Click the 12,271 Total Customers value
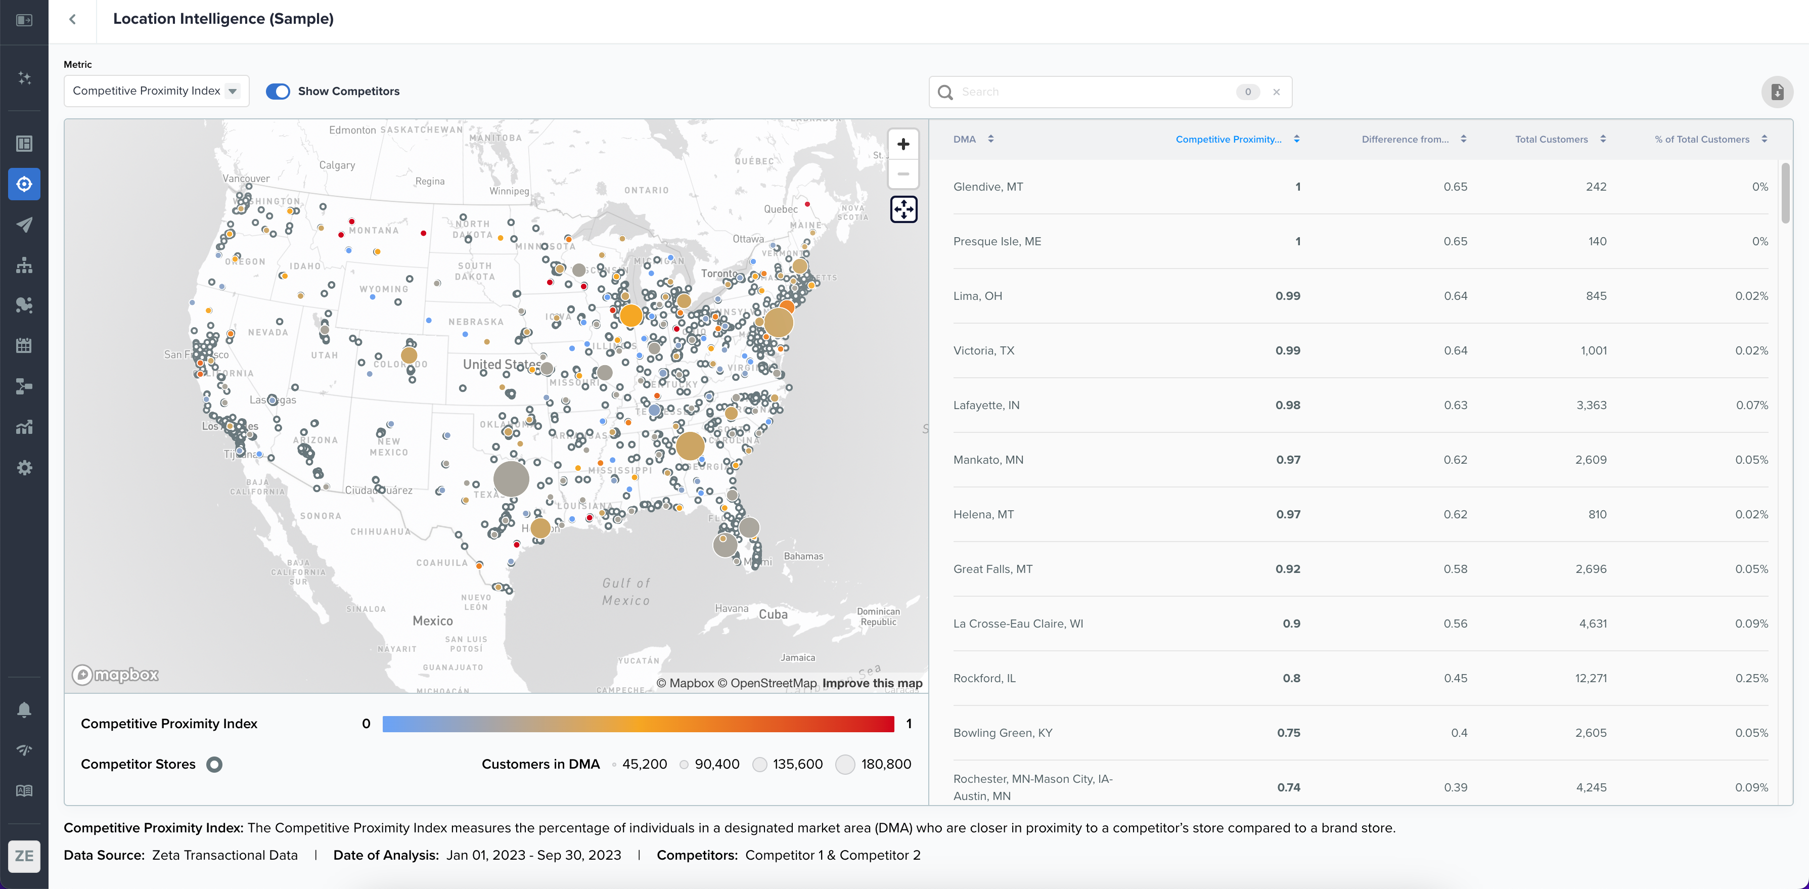 1591,678
